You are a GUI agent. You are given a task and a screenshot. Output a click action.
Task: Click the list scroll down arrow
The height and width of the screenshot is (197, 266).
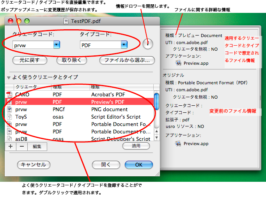(x=156, y=138)
